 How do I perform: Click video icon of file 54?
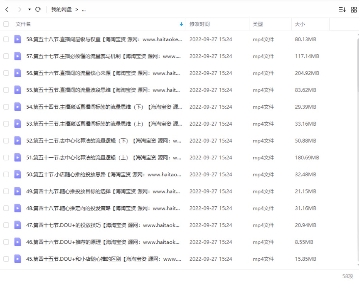(18, 107)
